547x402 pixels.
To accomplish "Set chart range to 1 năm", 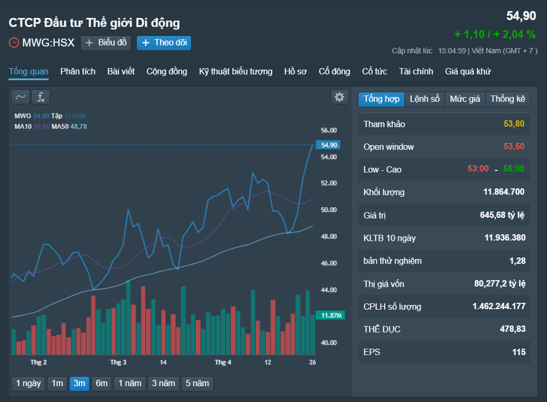I will click(x=130, y=384).
